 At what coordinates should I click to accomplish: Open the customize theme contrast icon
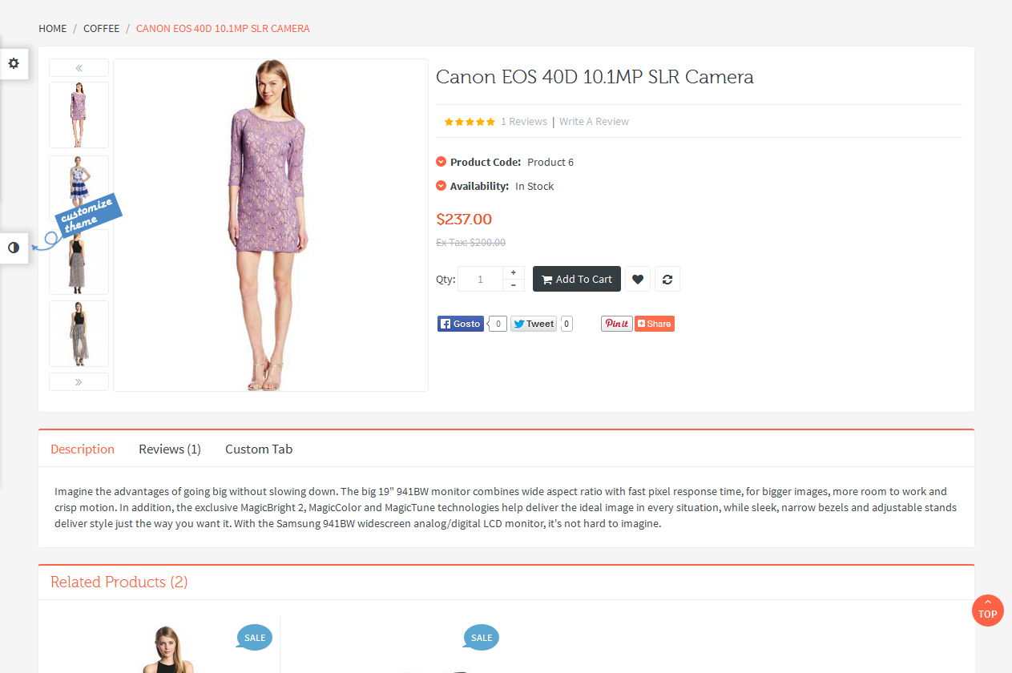click(x=14, y=248)
